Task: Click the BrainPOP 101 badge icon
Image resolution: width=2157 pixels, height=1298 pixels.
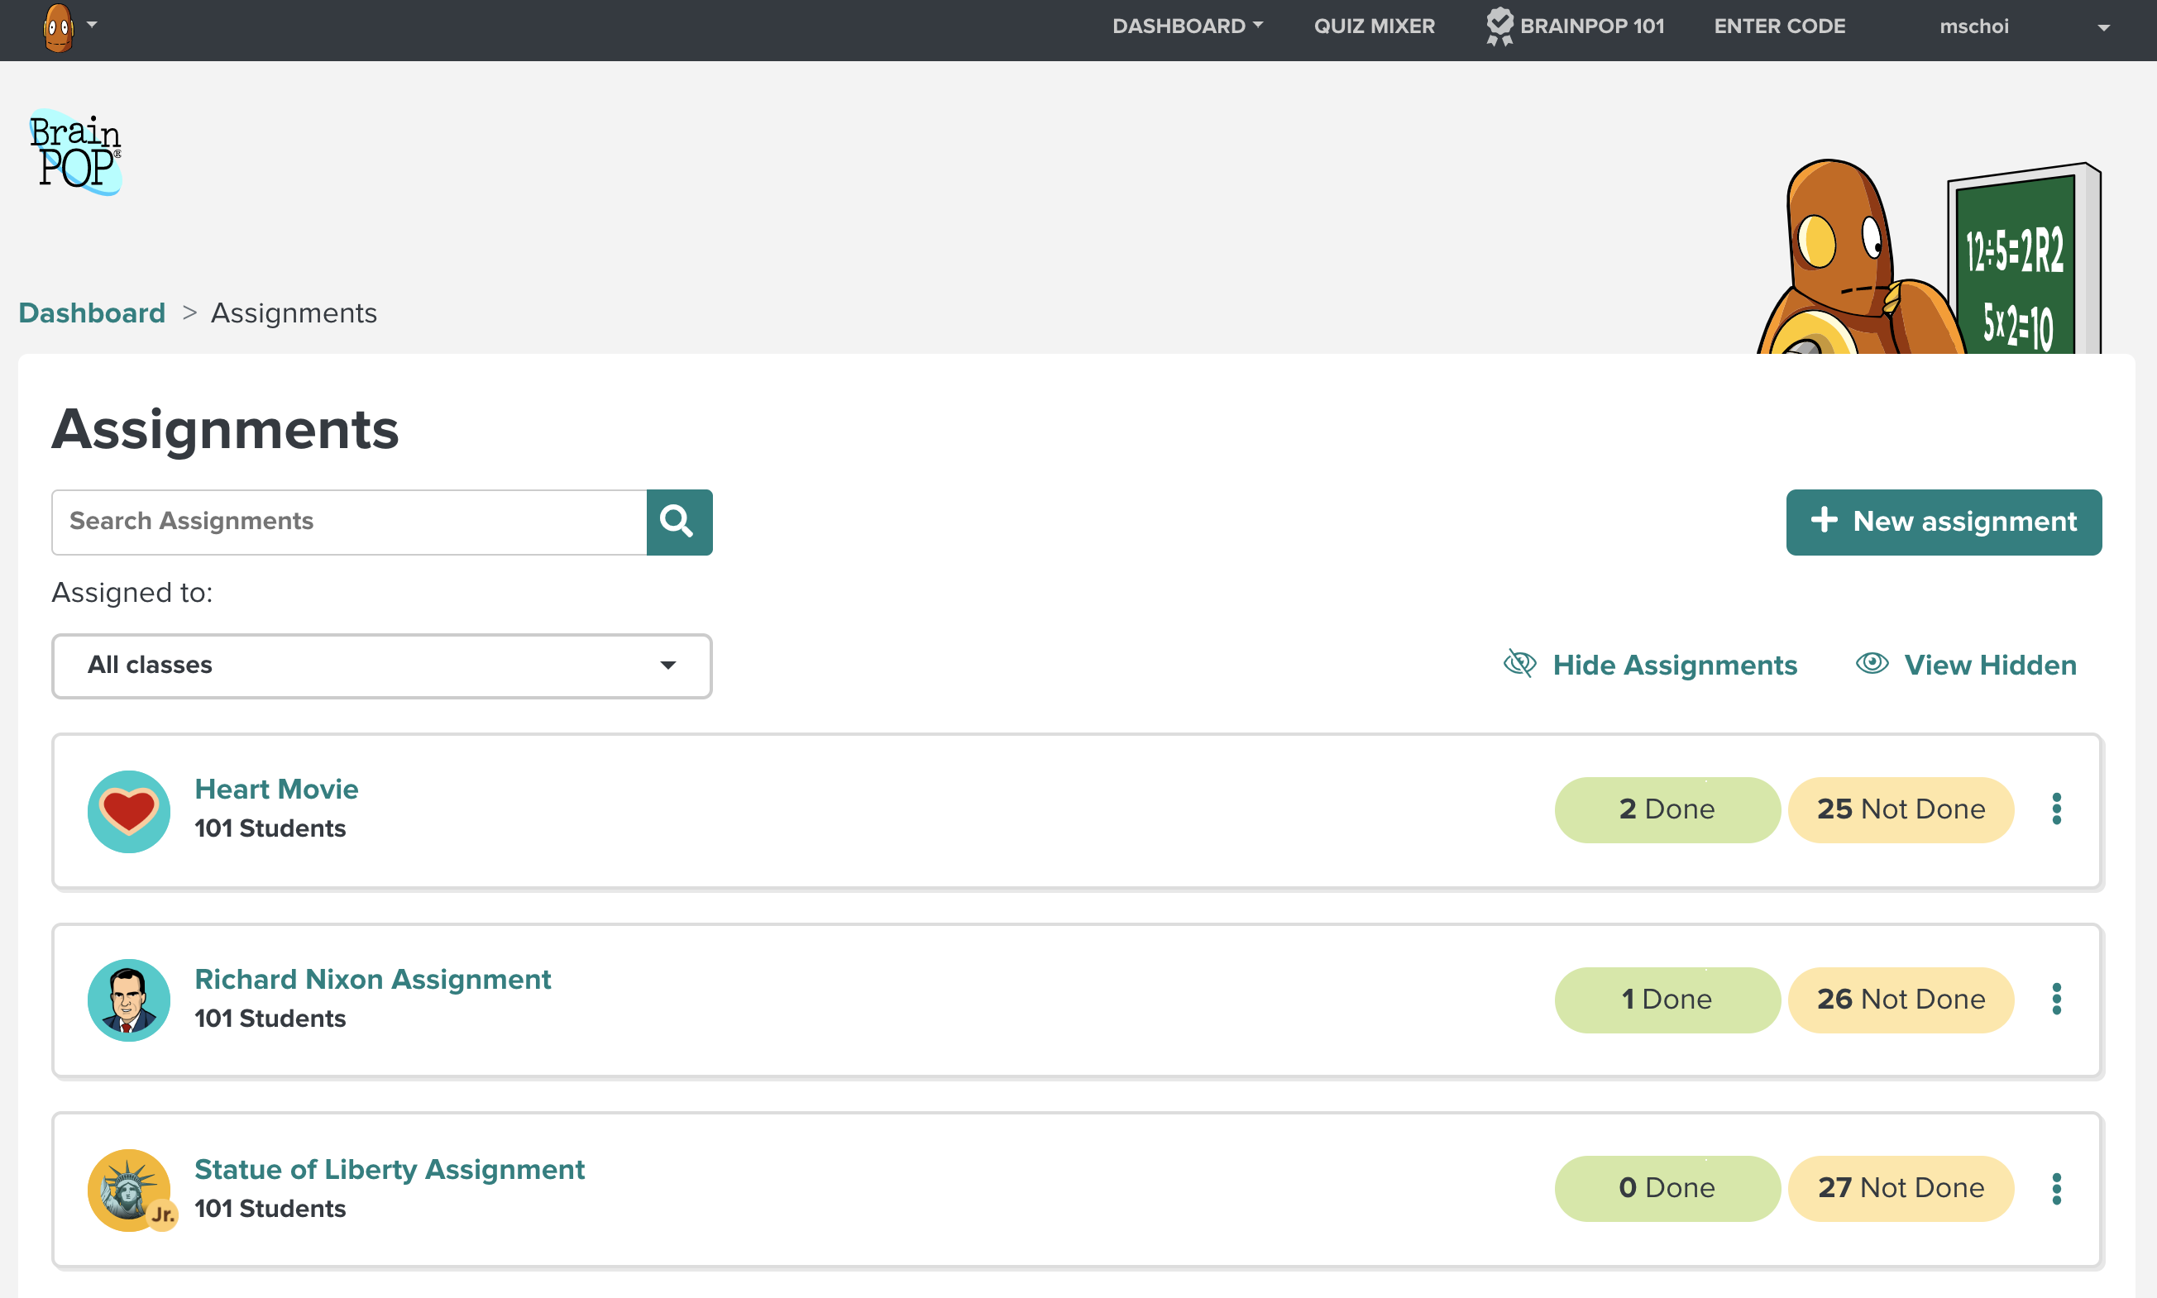Action: [1499, 26]
